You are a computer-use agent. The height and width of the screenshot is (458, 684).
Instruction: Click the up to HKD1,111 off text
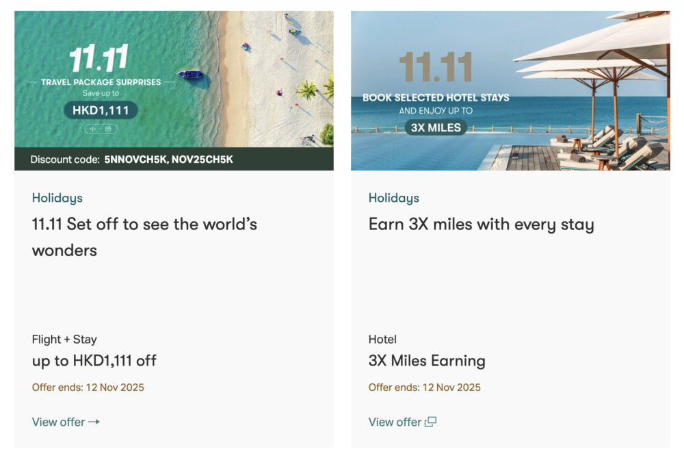[x=94, y=361]
